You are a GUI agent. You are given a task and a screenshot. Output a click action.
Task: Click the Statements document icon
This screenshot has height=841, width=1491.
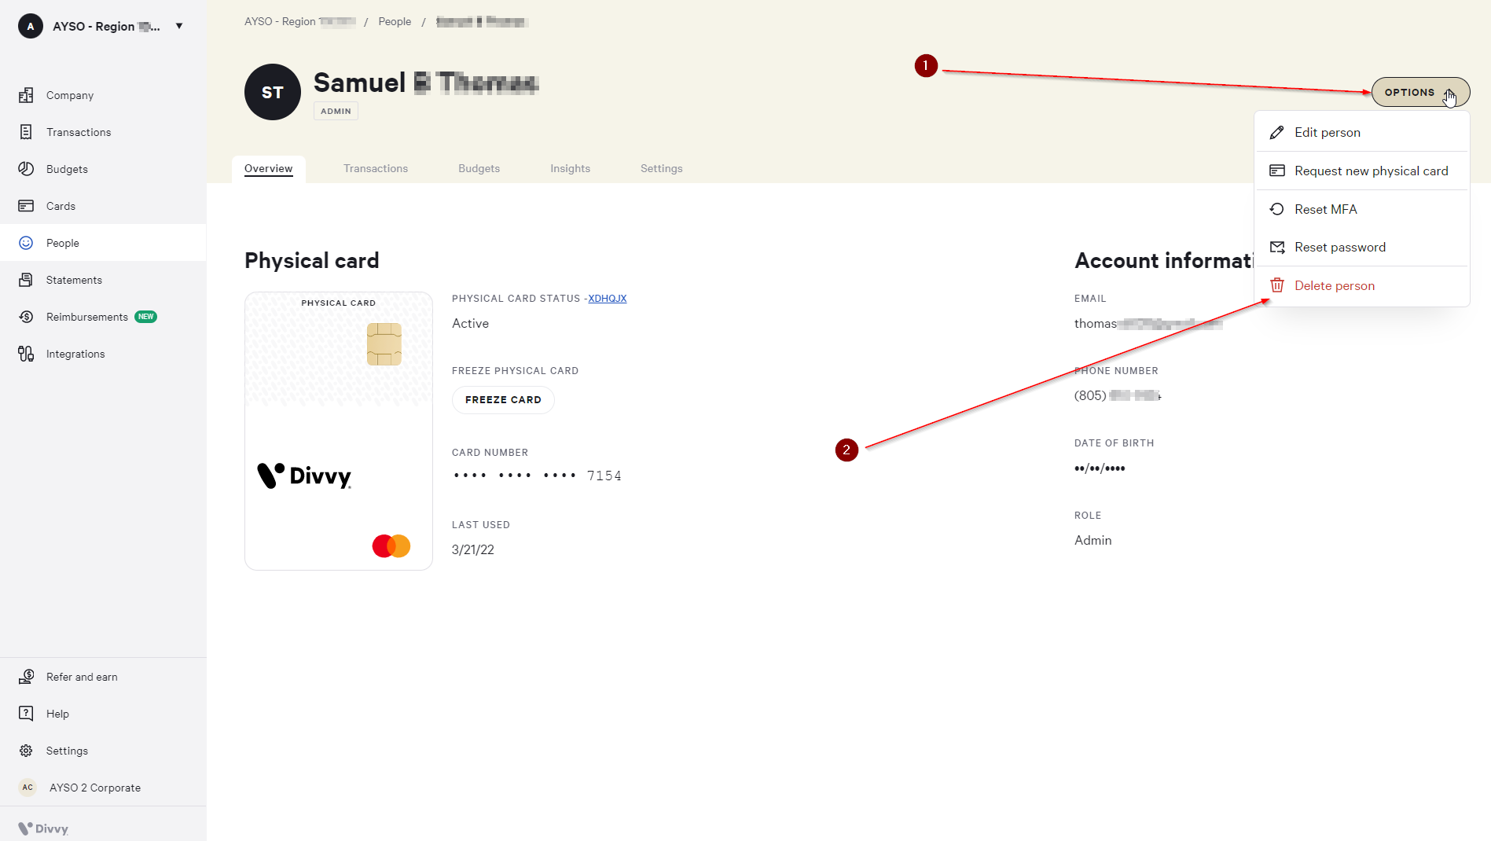(26, 280)
